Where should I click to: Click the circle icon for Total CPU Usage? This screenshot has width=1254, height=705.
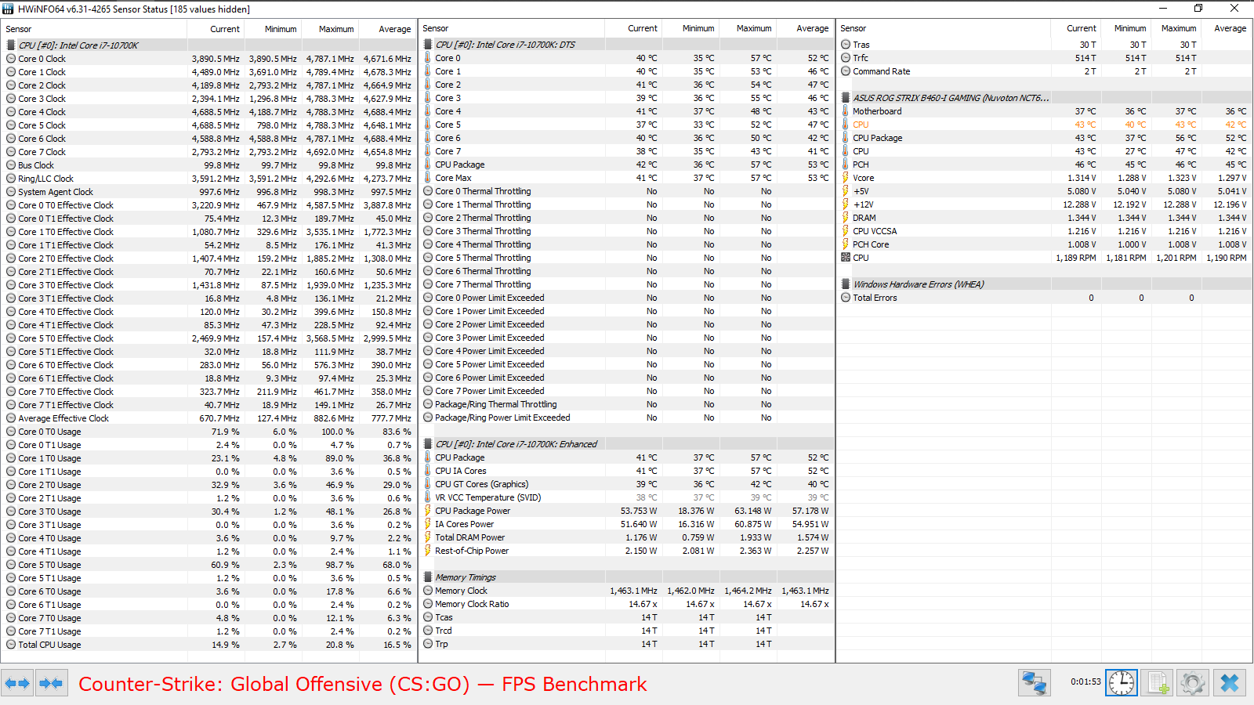pyautogui.click(x=11, y=645)
